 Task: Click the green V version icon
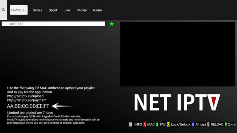pos(226,124)
